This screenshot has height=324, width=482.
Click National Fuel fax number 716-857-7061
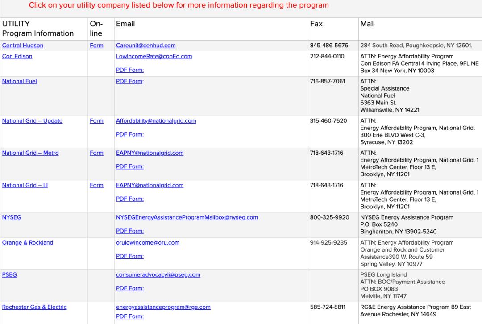tap(328, 82)
